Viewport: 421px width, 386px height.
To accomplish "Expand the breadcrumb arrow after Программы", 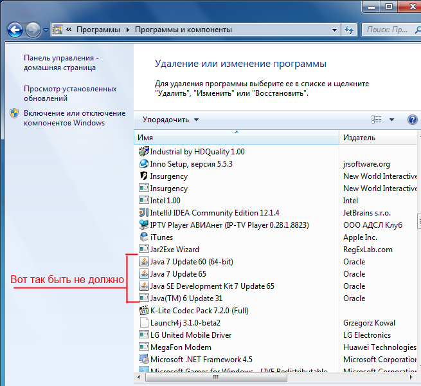I will tap(128, 30).
